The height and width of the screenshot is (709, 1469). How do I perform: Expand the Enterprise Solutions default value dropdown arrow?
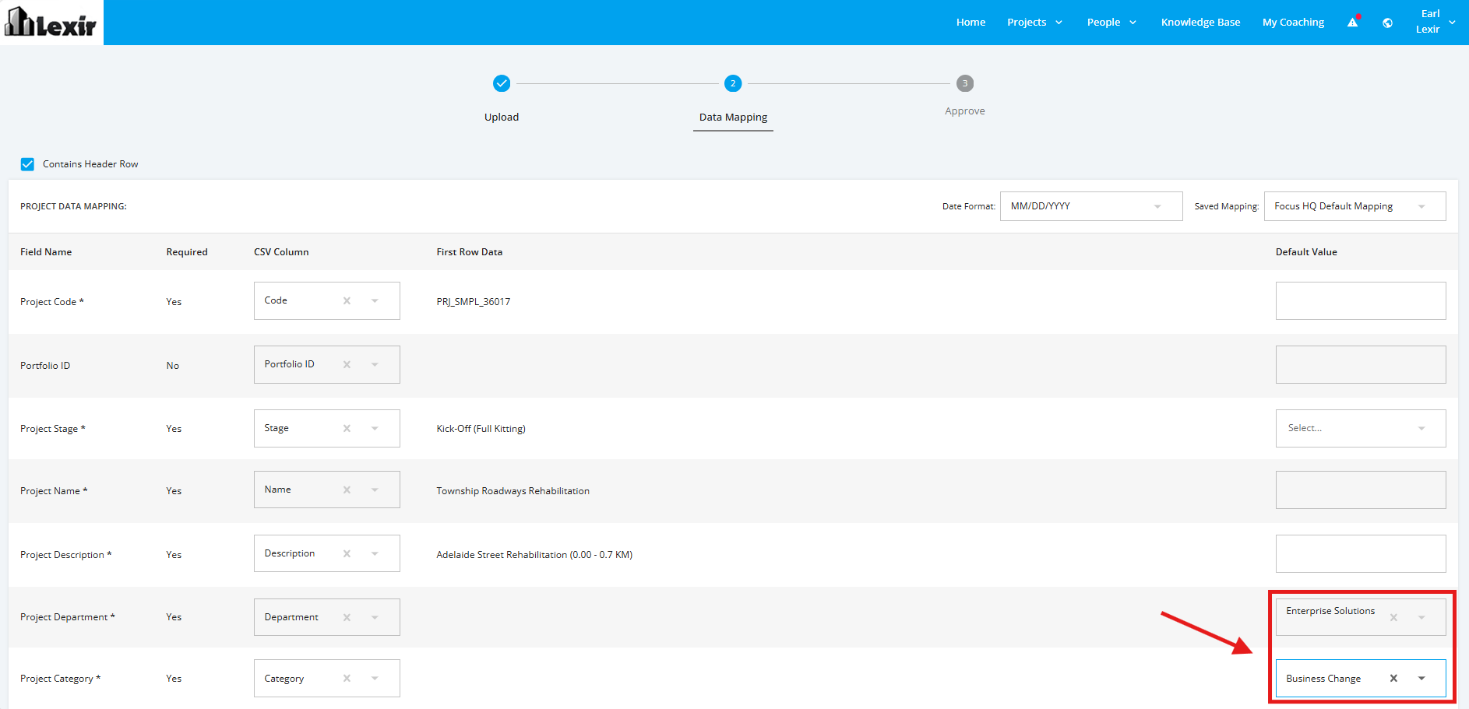pos(1421,617)
